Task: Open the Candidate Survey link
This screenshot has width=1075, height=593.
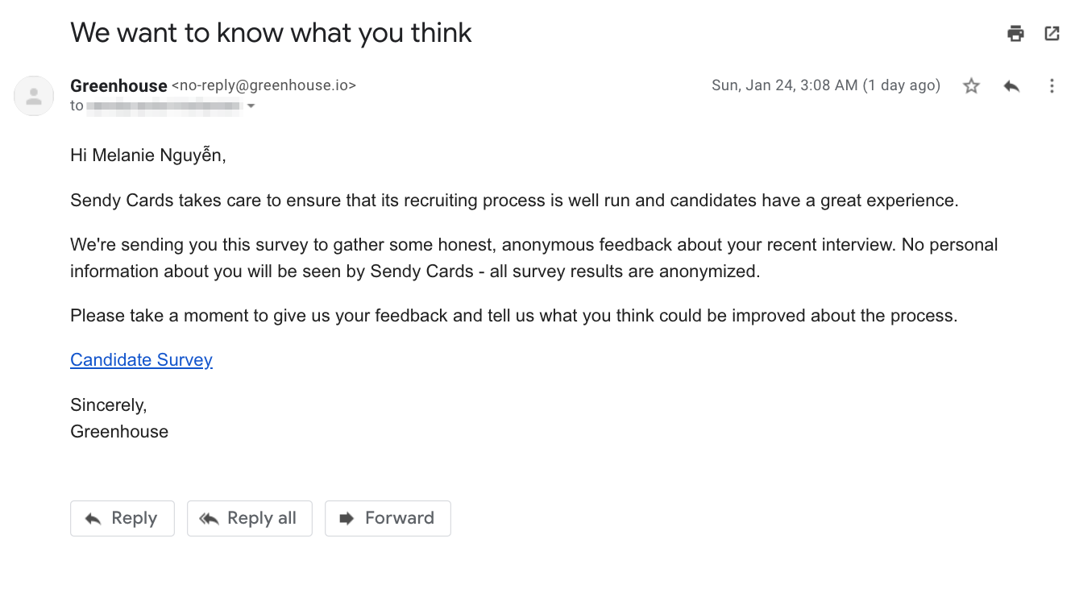Action: (x=141, y=359)
